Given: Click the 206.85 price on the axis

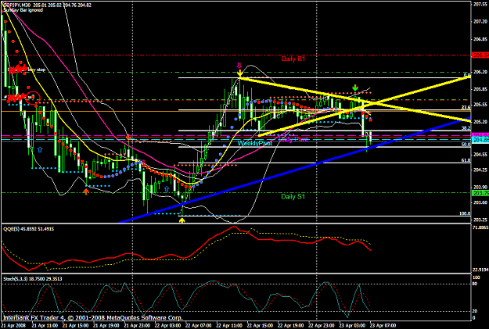Looking at the screenshot, I should (481, 39).
